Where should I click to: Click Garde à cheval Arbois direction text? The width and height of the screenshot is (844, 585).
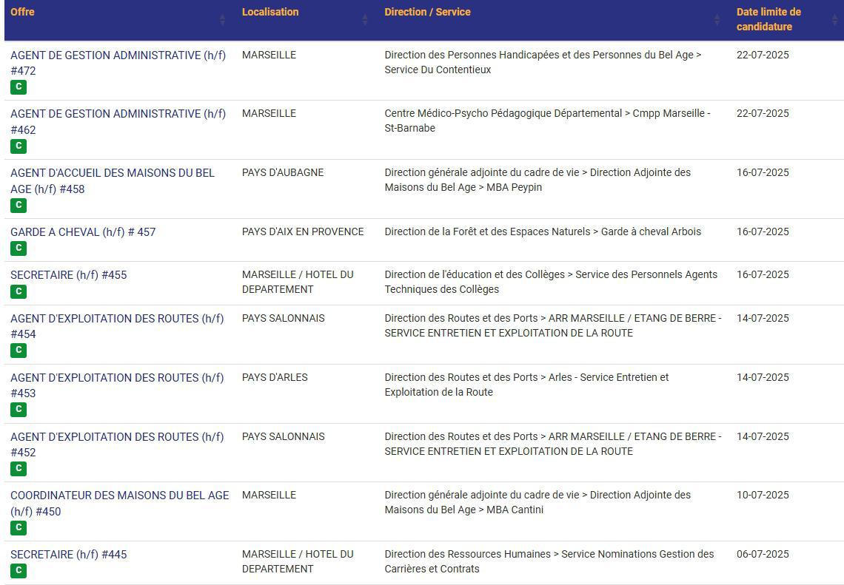click(x=651, y=231)
